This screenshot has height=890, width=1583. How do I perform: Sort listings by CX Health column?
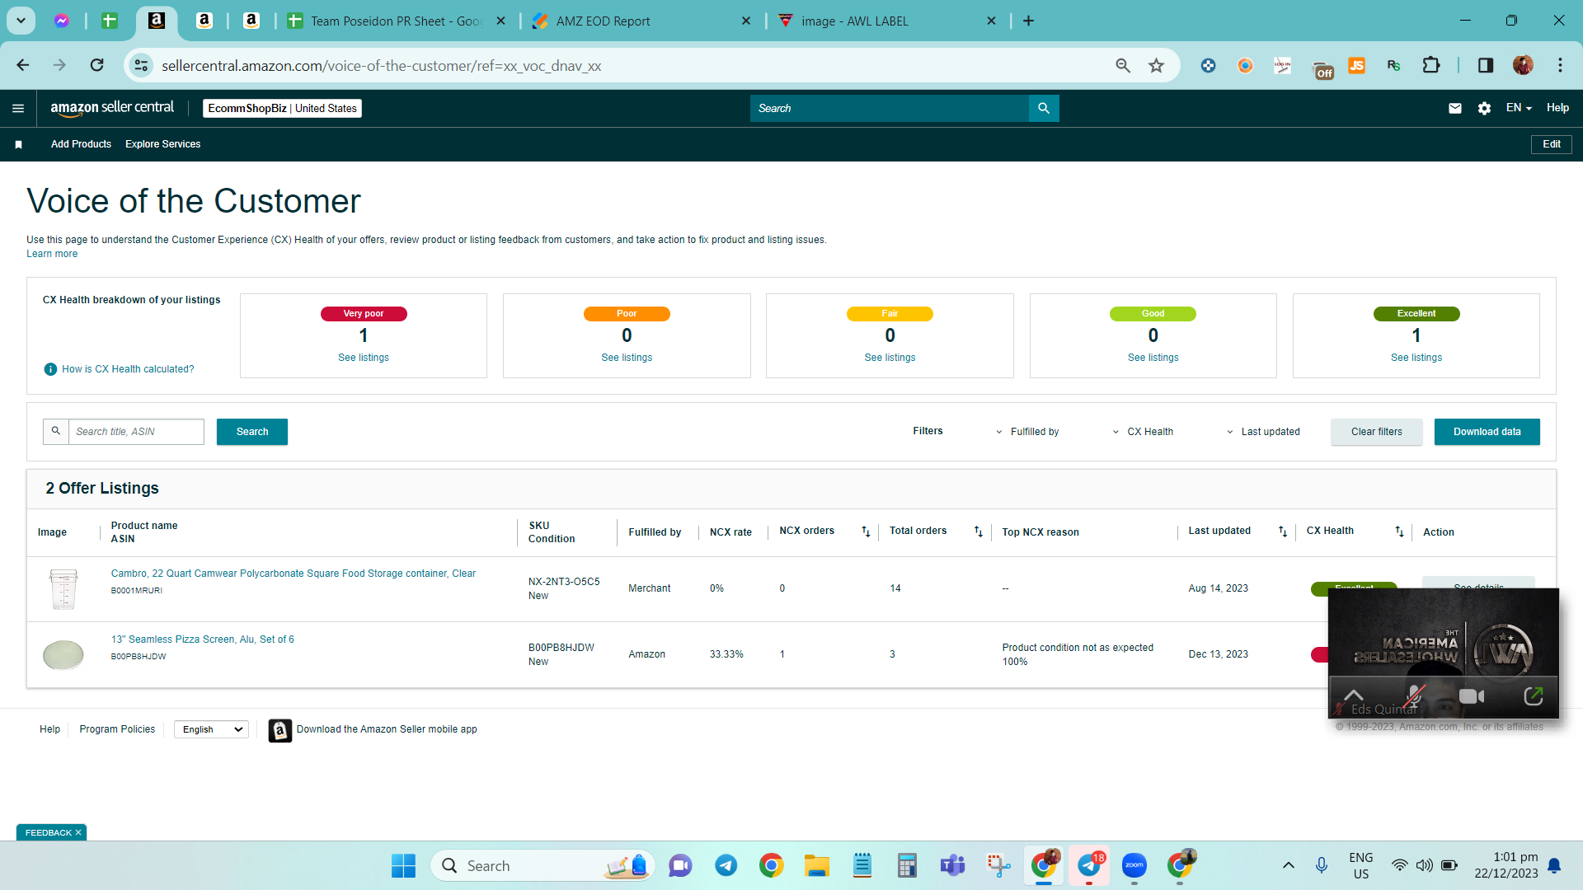(1399, 532)
